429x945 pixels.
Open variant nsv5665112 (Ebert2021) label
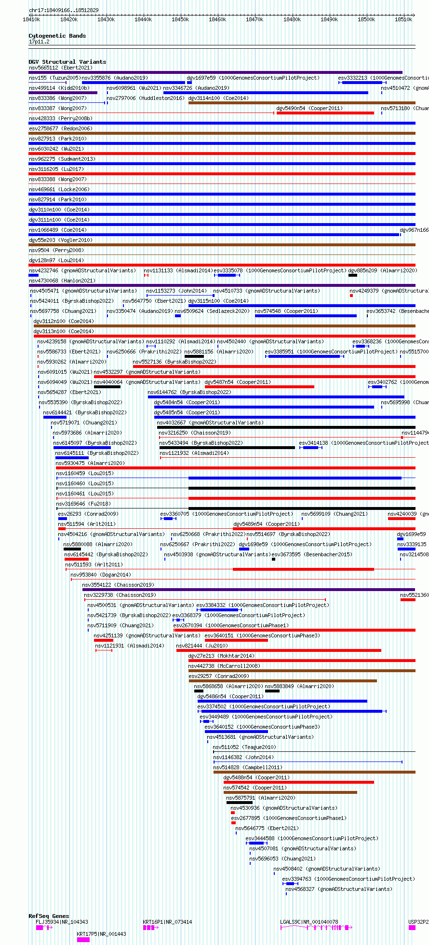(x=61, y=68)
